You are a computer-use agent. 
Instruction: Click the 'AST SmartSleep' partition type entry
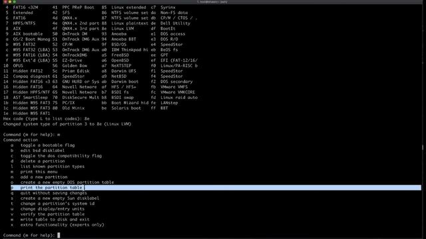[30, 98]
